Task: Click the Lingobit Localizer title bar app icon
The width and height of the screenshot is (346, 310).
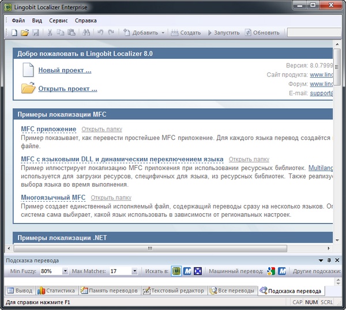Action: click(8, 7)
